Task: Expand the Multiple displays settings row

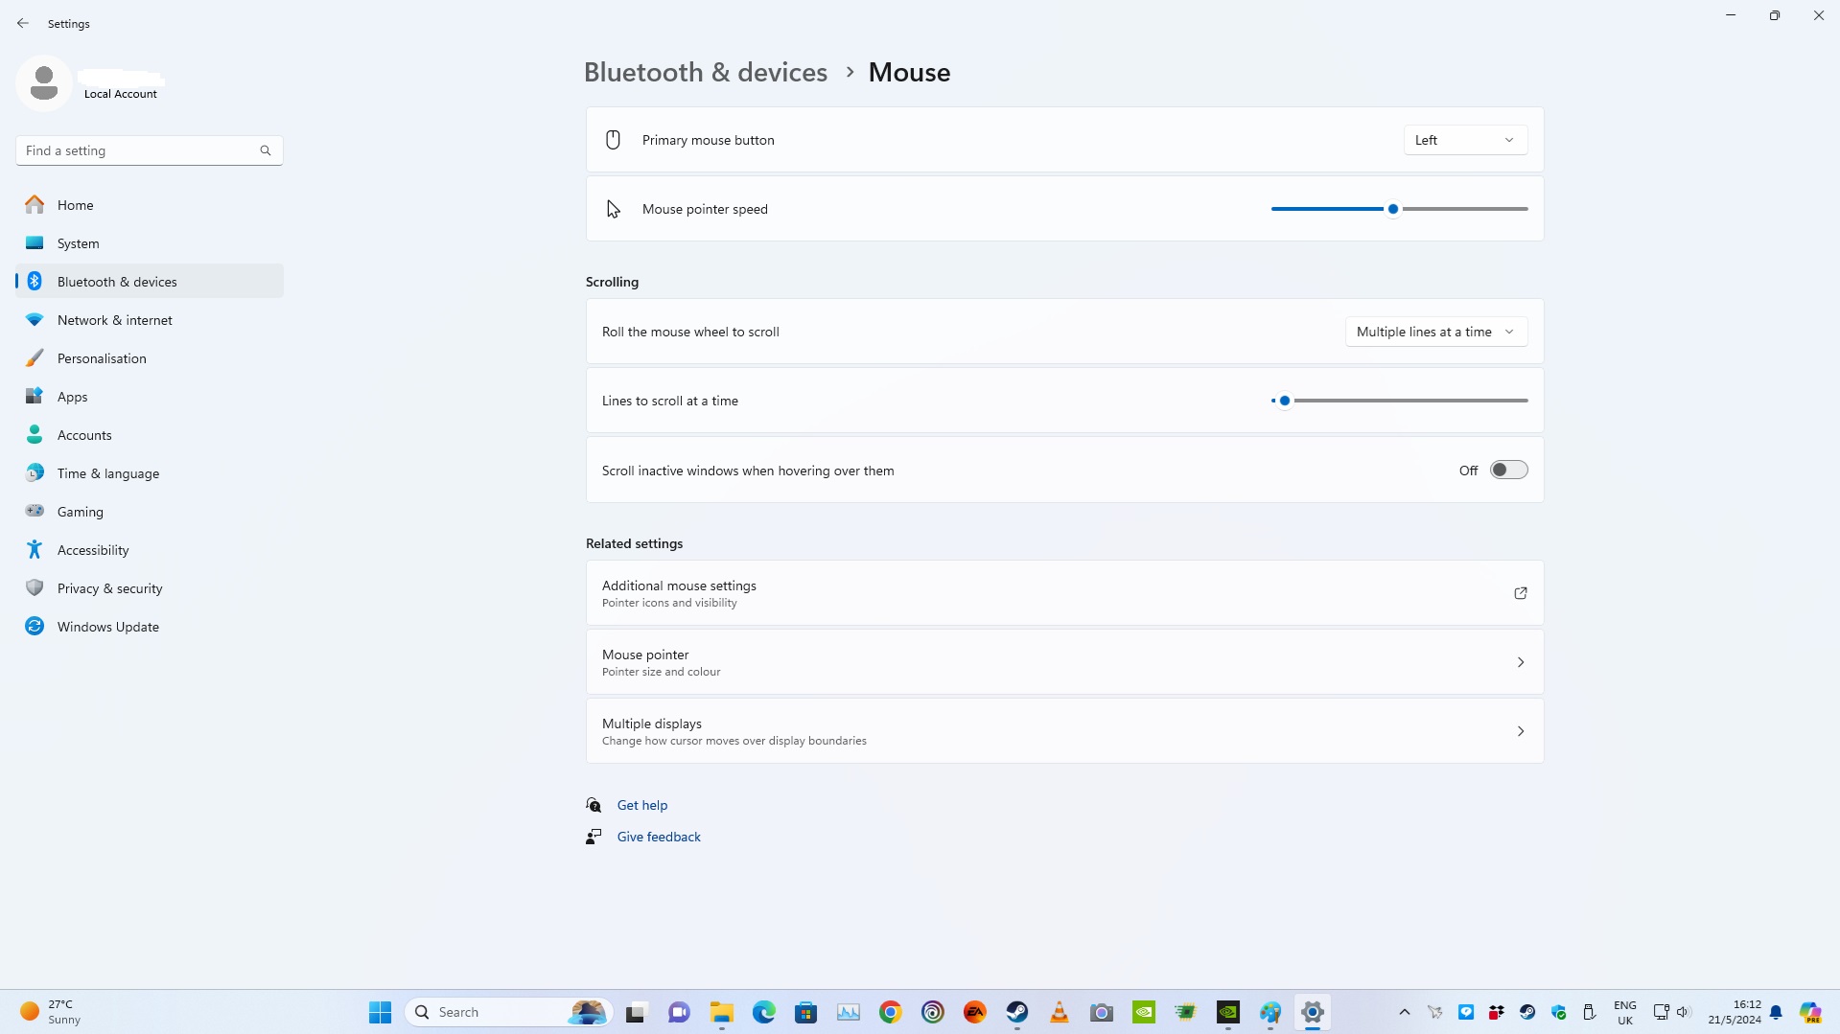Action: [x=1064, y=731]
